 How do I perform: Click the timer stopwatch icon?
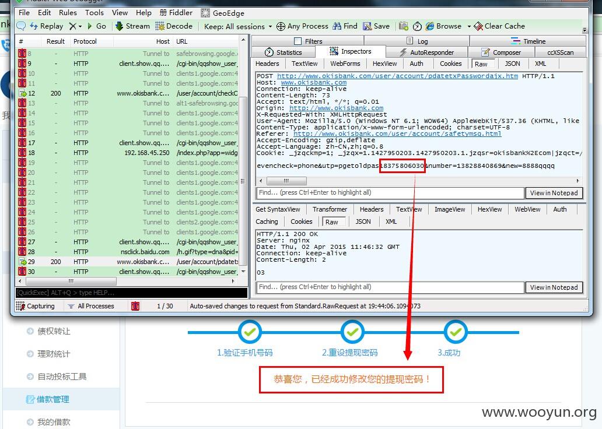point(417,26)
